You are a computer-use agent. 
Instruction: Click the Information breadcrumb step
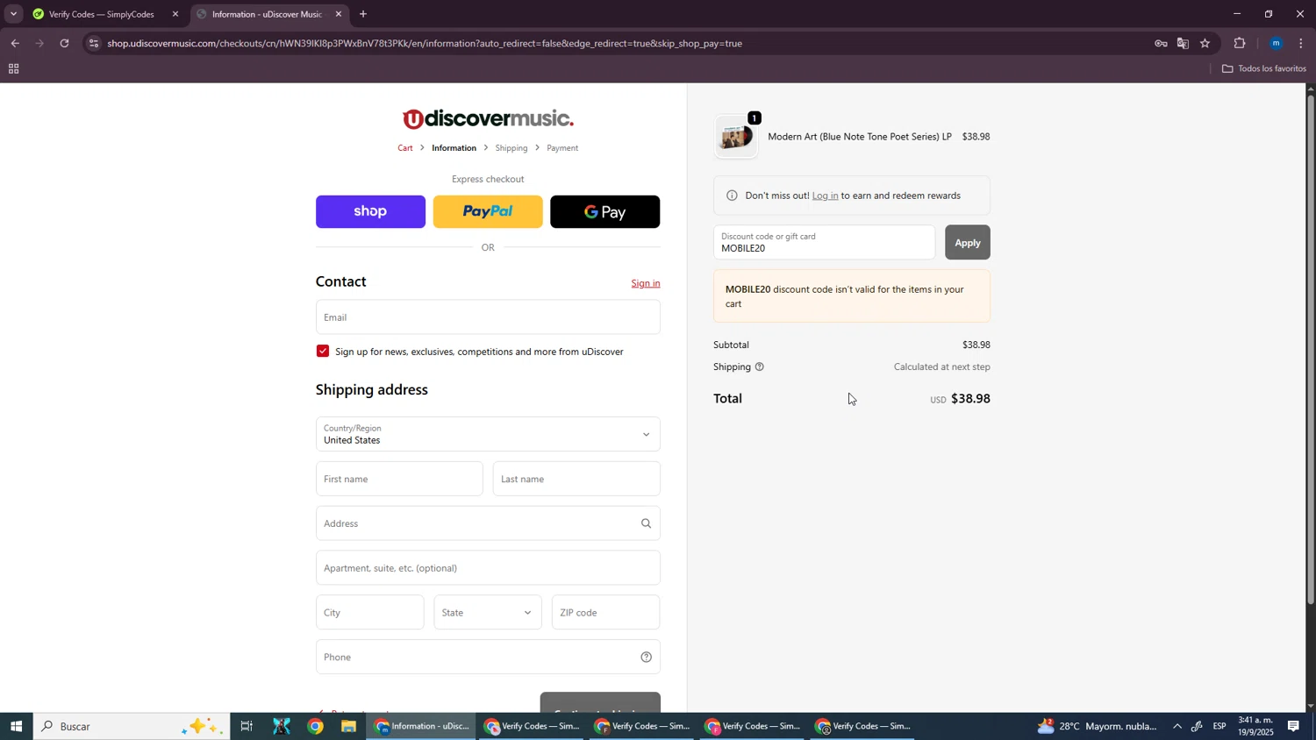click(454, 148)
